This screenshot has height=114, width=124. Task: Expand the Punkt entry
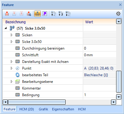pyautogui.click(x=11, y=68)
